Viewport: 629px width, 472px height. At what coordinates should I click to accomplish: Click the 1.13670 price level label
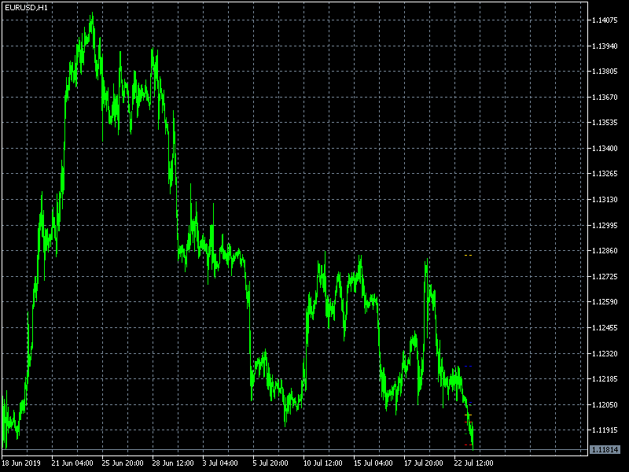(x=605, y=97)
